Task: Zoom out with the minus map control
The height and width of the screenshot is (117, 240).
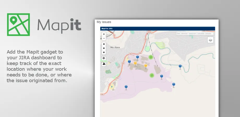Action: coord(104,38)
